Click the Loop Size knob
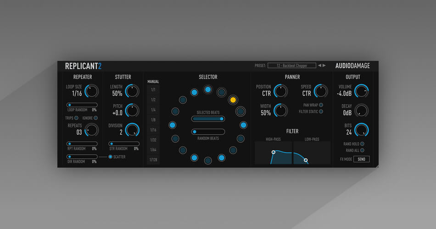The image size is (436, 229). [91, 91]
